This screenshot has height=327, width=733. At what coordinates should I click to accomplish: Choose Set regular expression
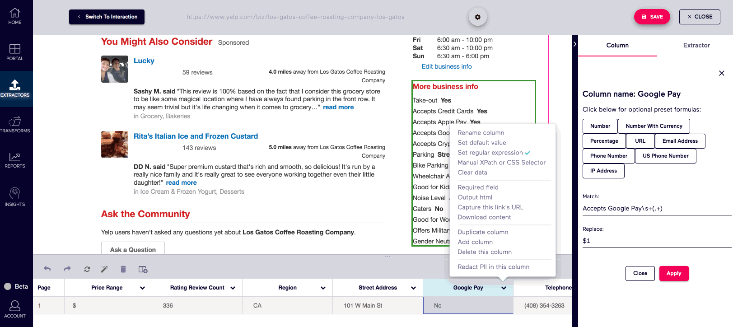pos(490,153)
